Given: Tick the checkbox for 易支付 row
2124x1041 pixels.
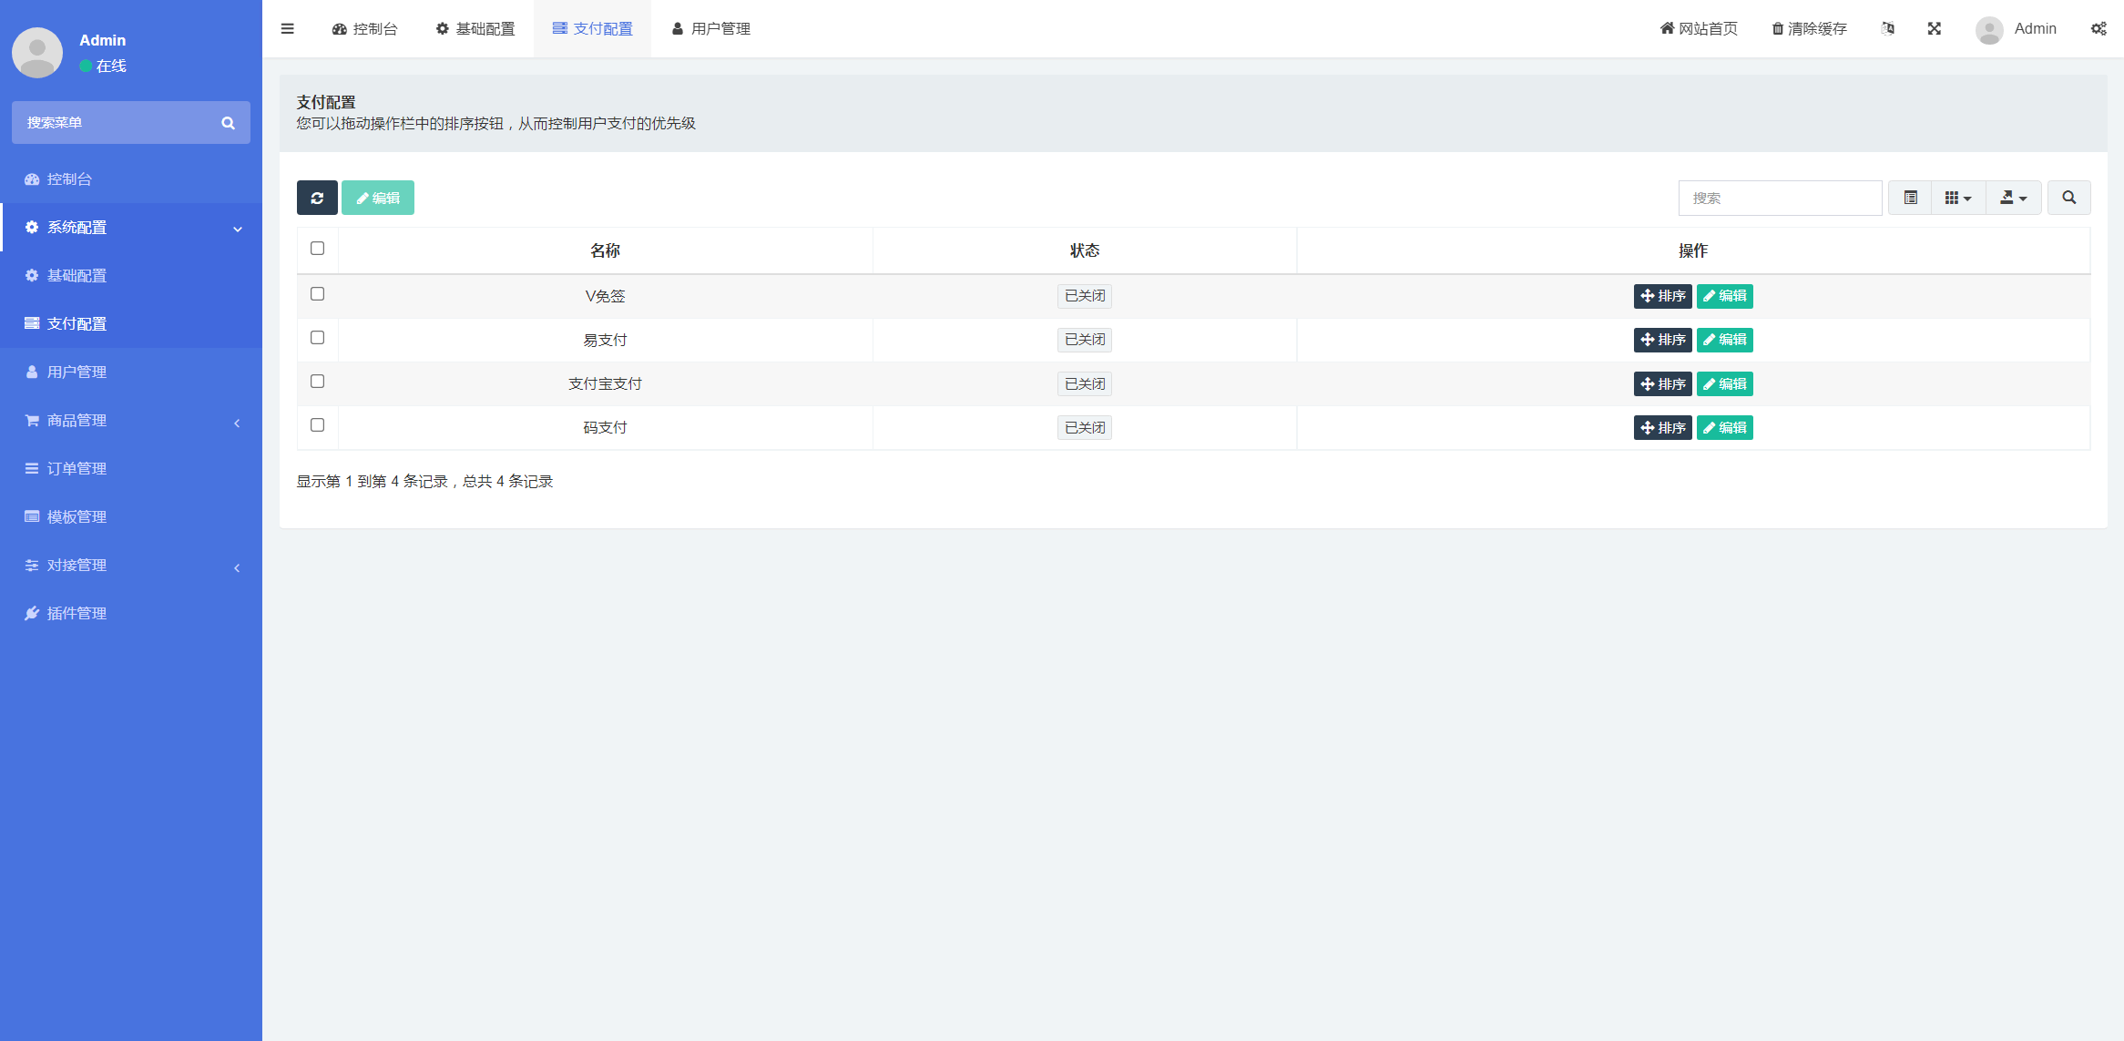Looking at the screenshot, I should (x=317, y=338).
